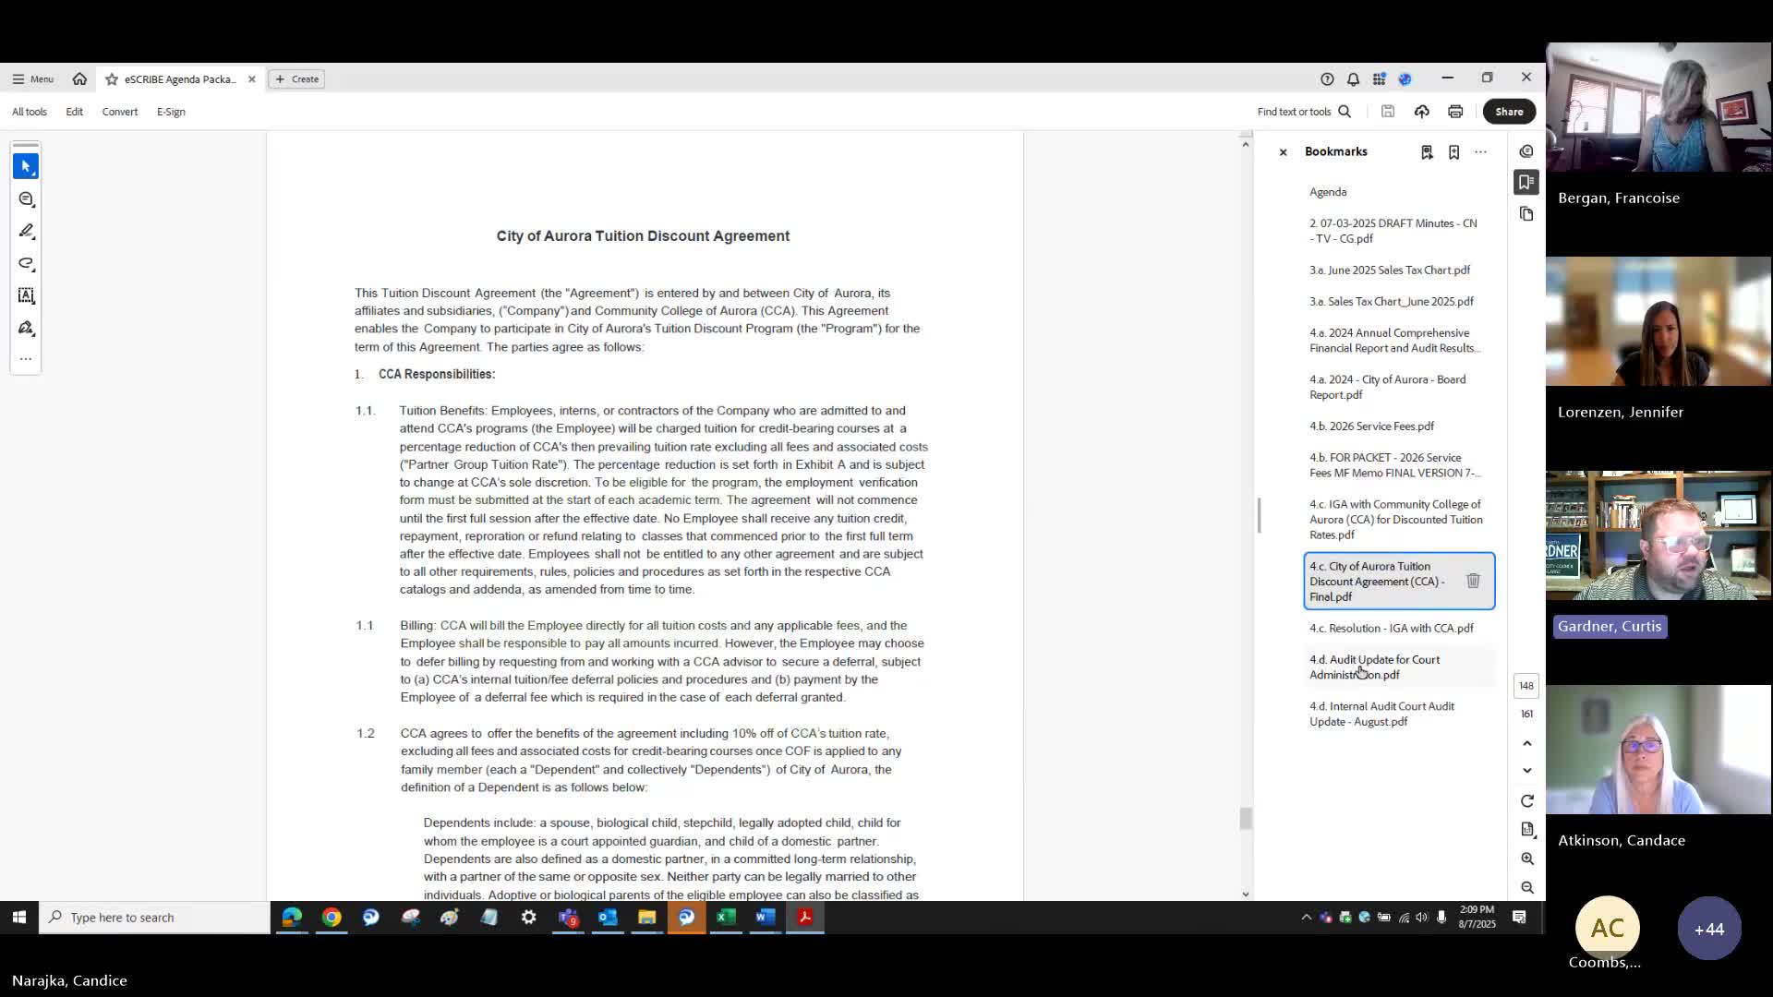Click the print icon in toolbar
1773x997 pixels.
[1455, 112]
